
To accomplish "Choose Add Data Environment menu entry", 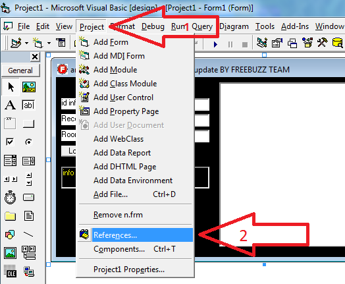I will tap(135, 181).
